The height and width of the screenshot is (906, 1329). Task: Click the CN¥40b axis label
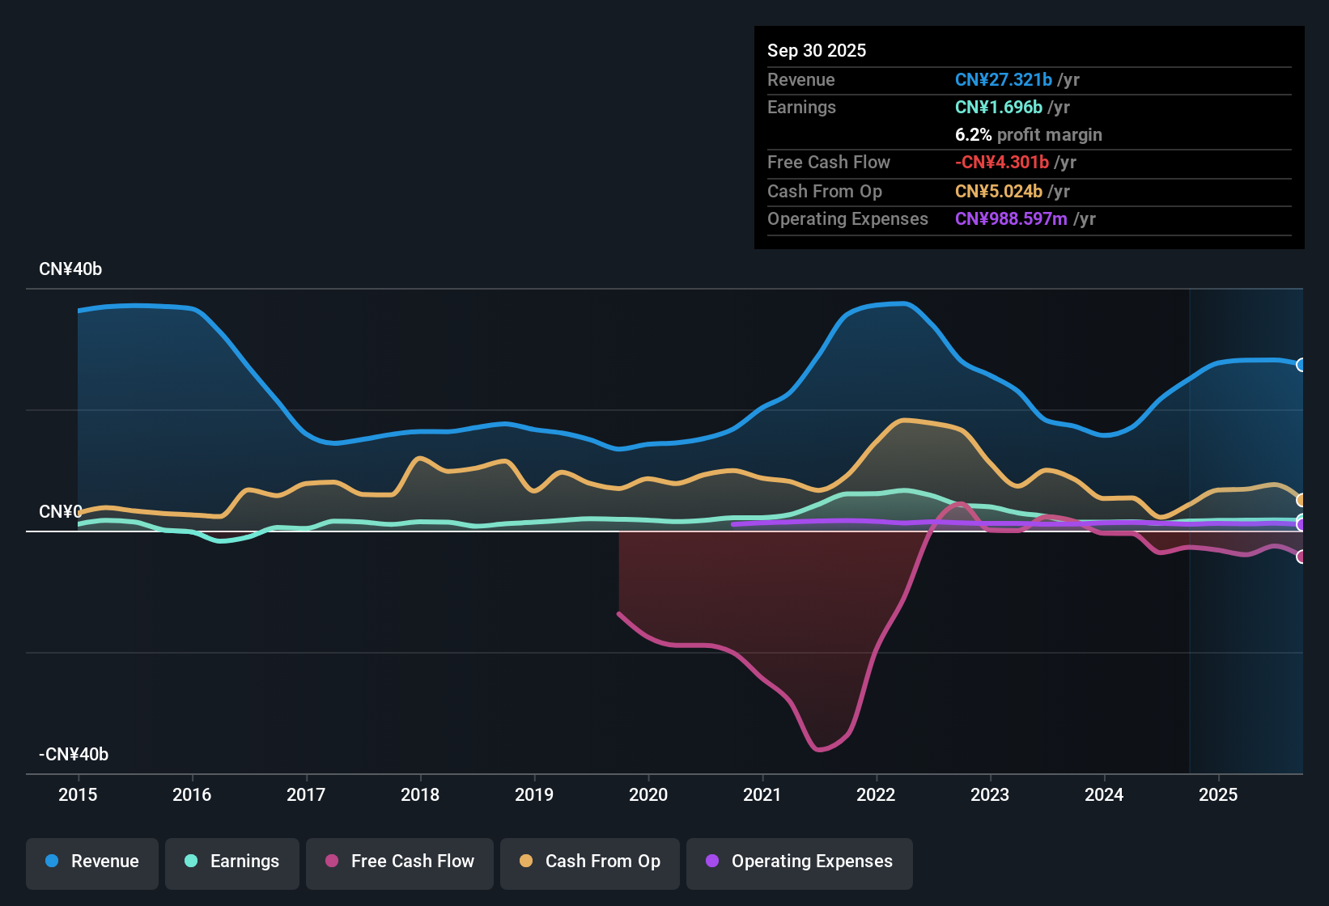pos(70,269)
